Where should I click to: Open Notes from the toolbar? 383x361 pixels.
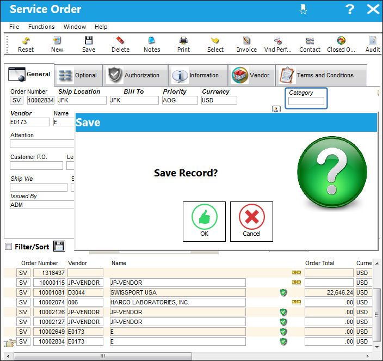point(152,41)
